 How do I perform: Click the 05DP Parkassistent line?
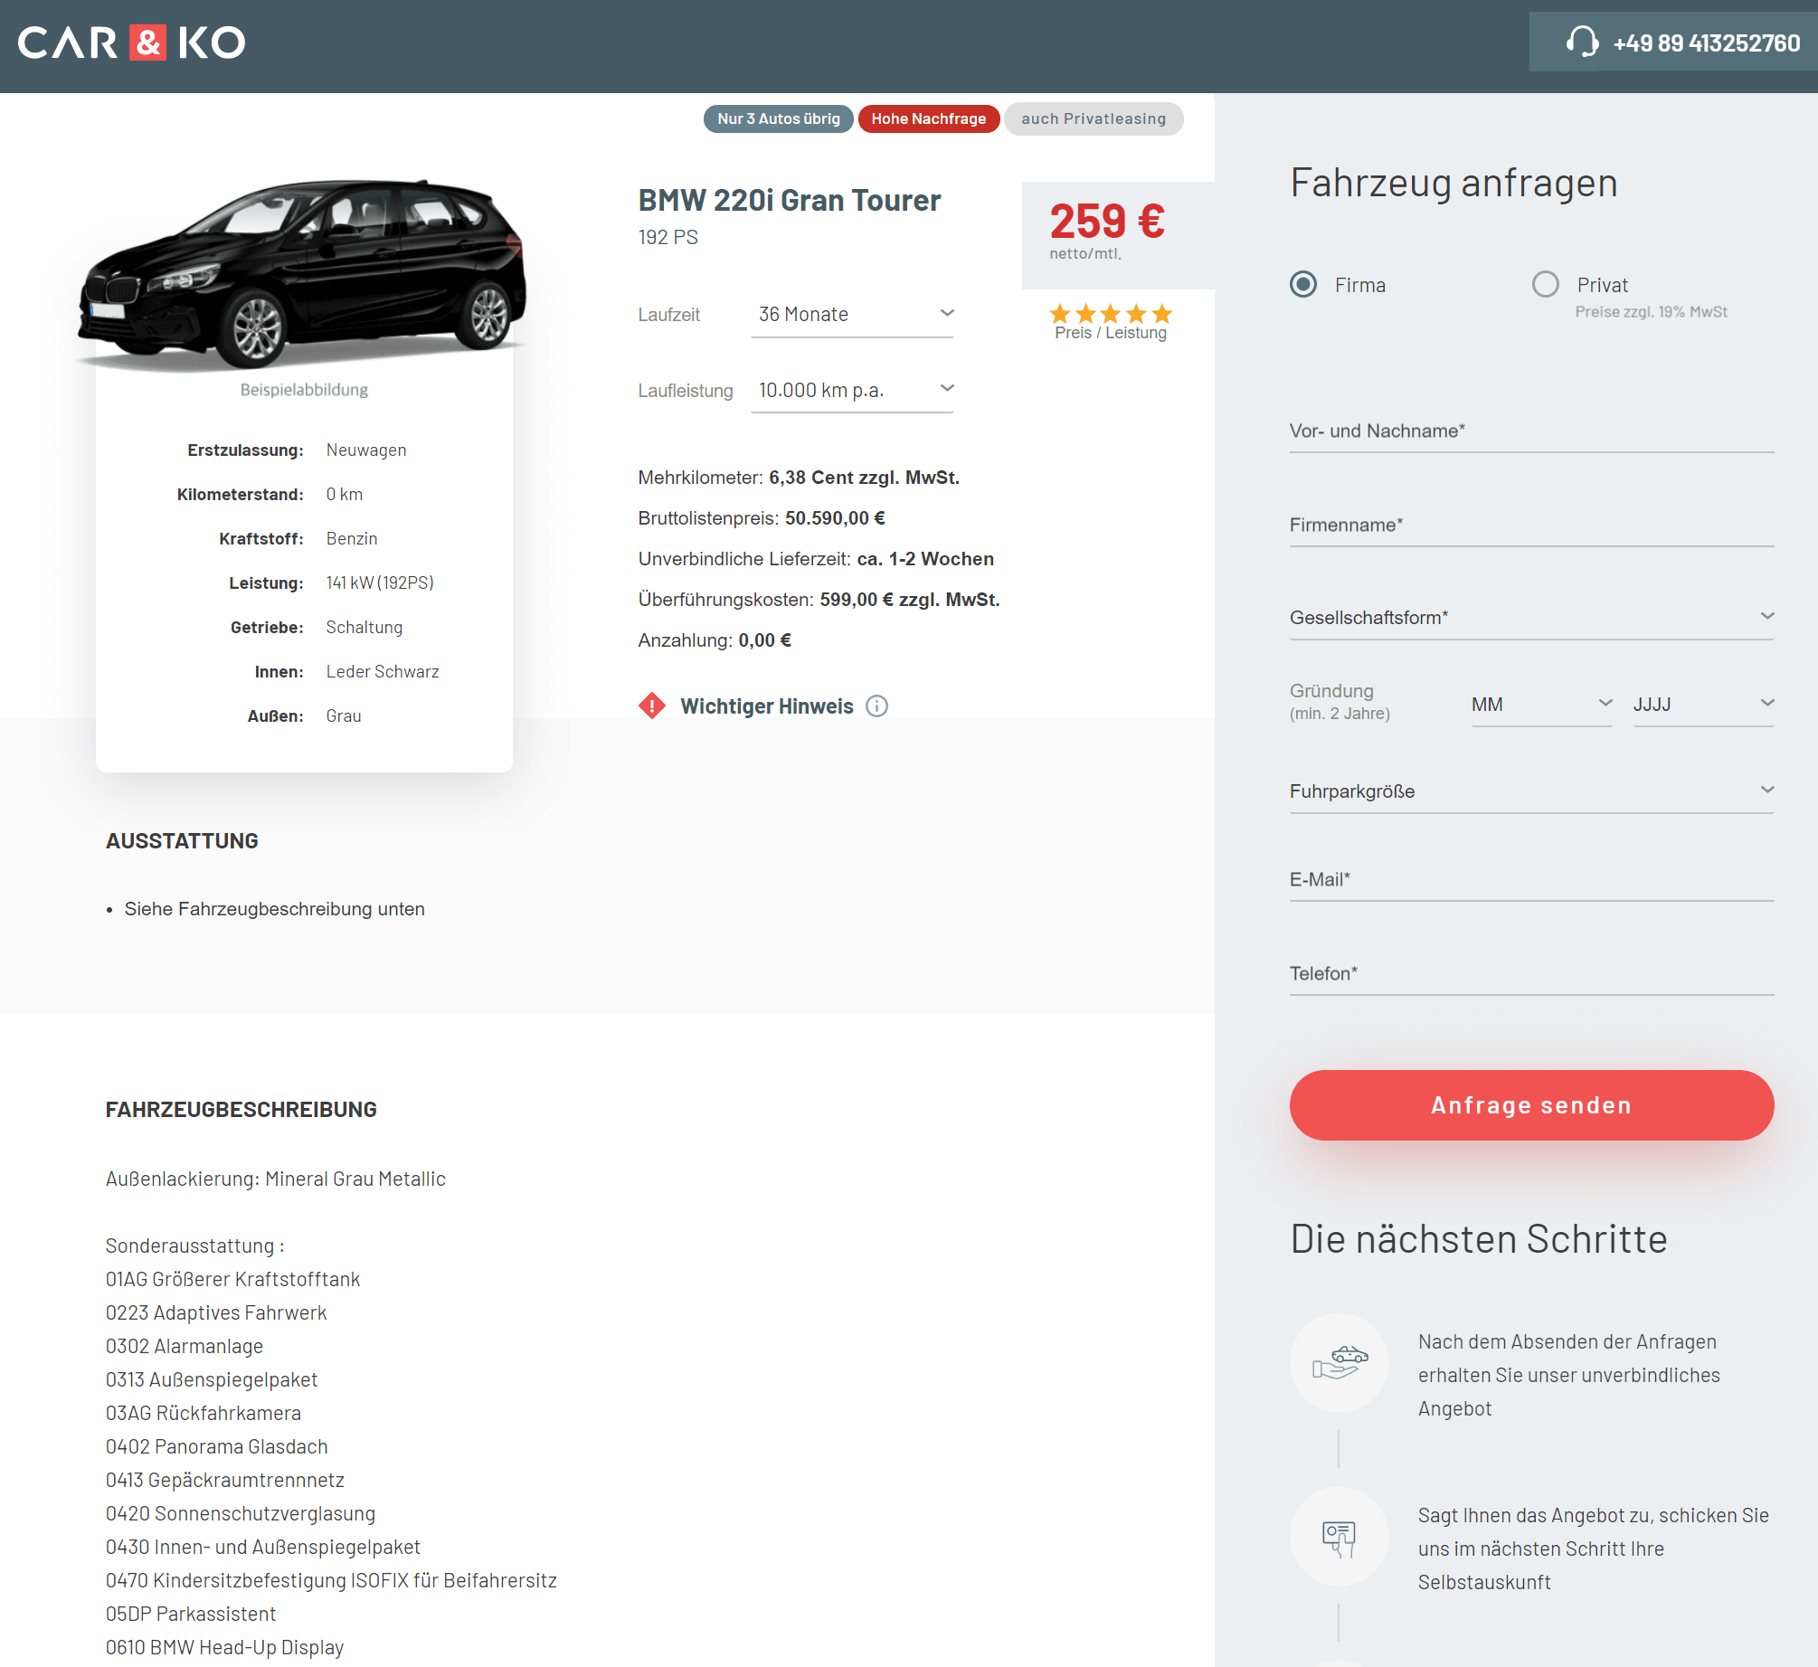(191, 1615)
